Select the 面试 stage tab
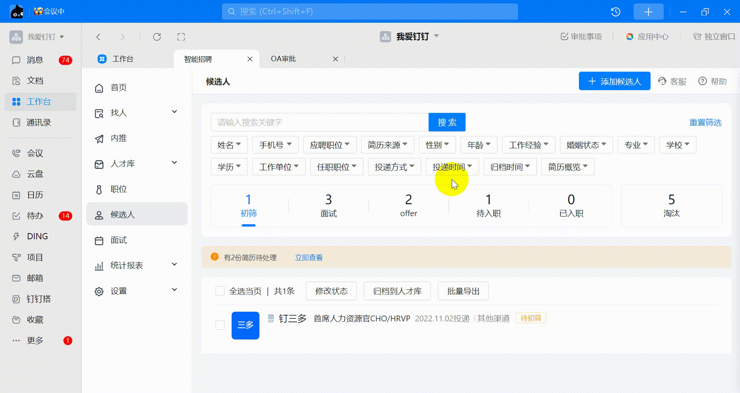Image resolution: width=740 pixels, height=393 pixels. tap(328, 206)
